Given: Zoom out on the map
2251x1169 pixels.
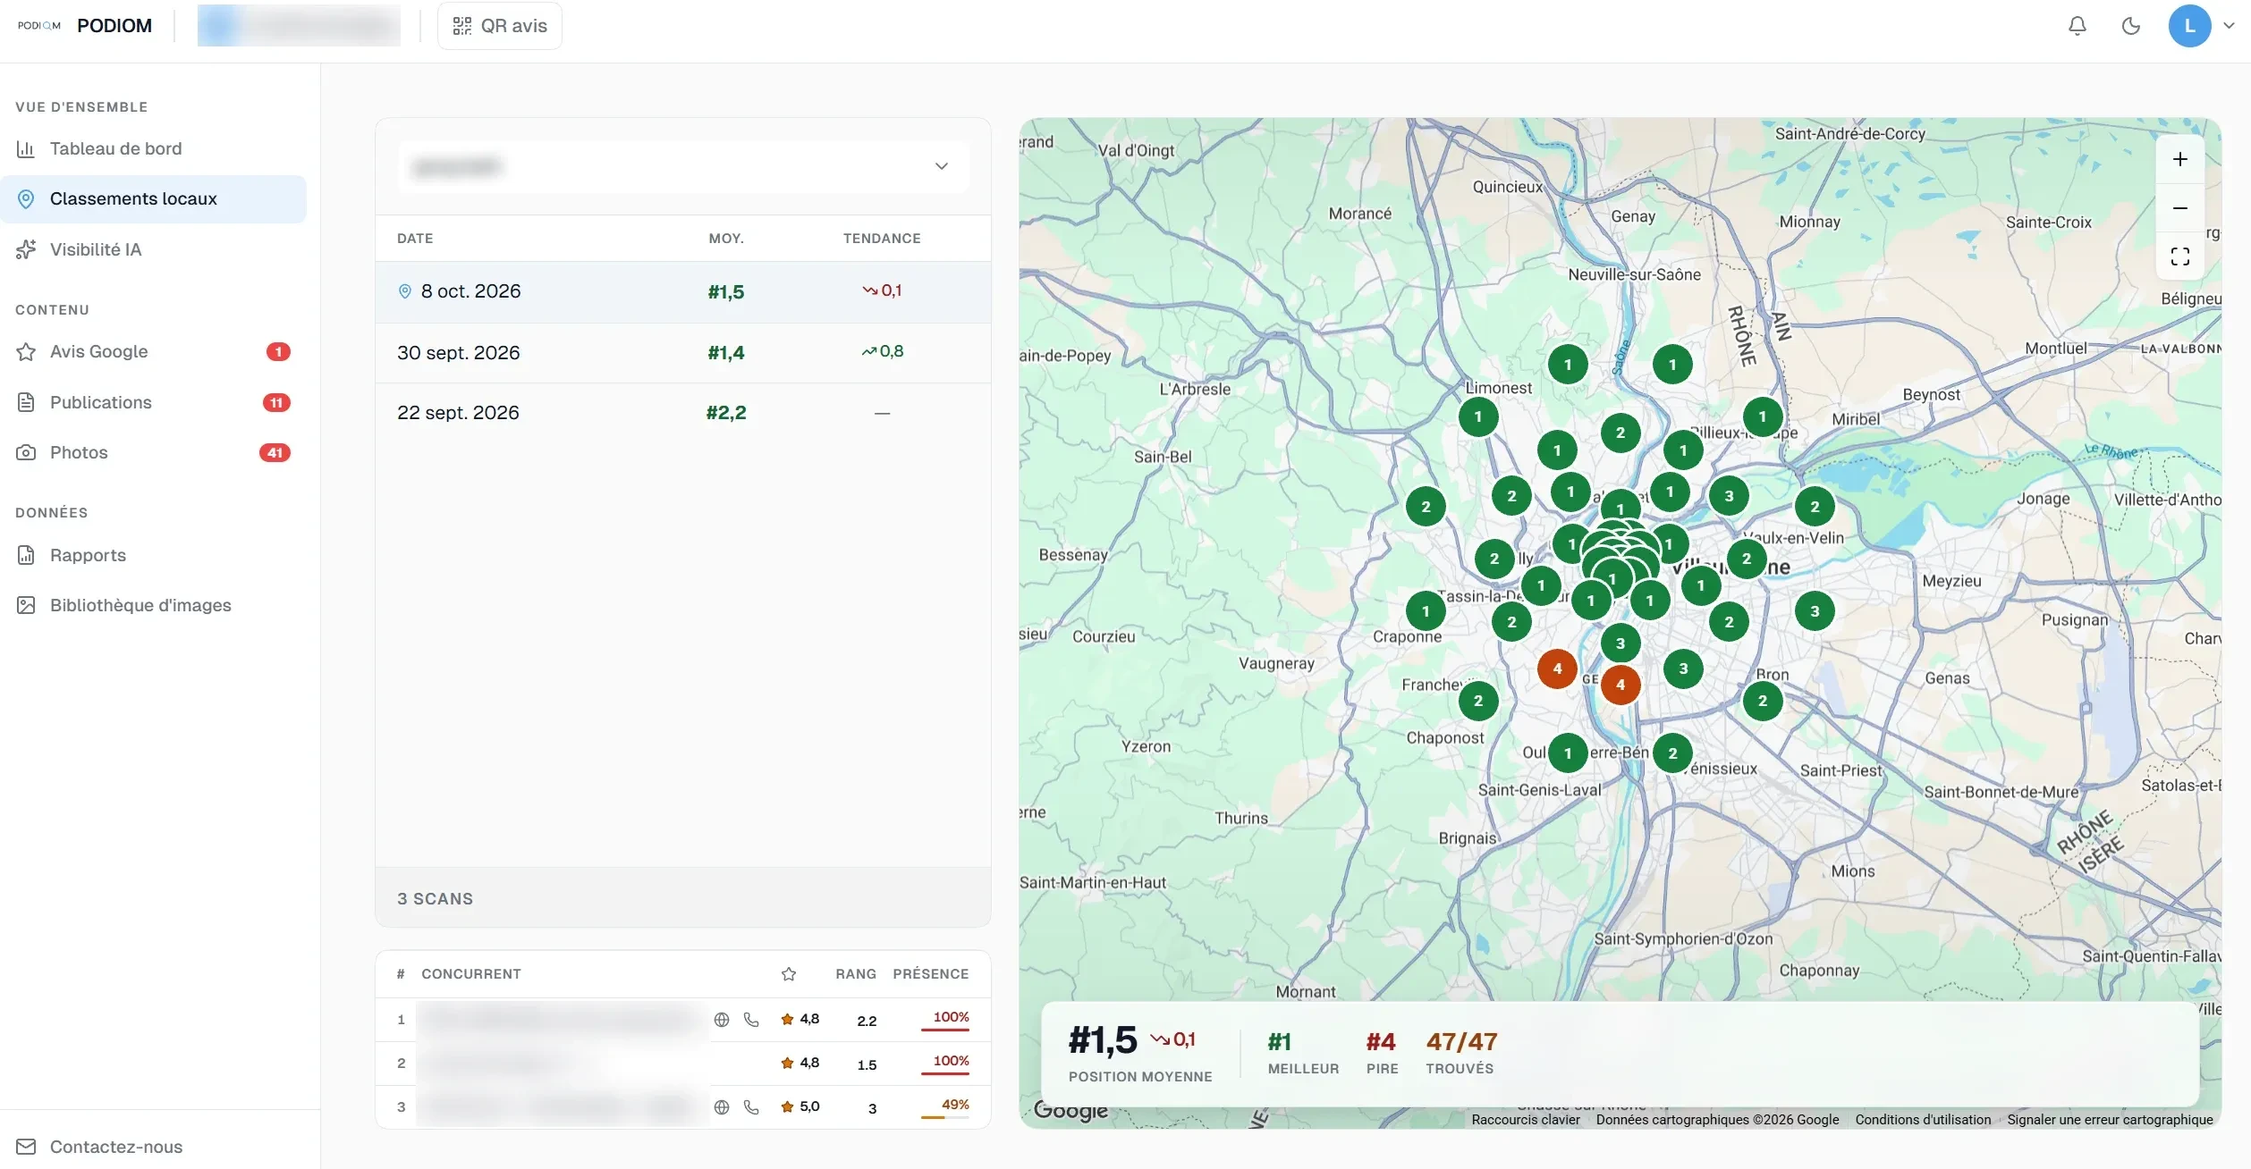Looking at the screenshot, I should coord(2179,208).
